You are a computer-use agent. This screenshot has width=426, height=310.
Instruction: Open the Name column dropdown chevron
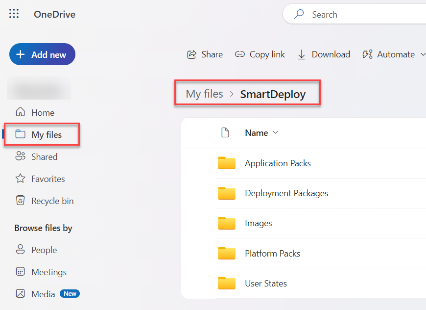[276, 132]
